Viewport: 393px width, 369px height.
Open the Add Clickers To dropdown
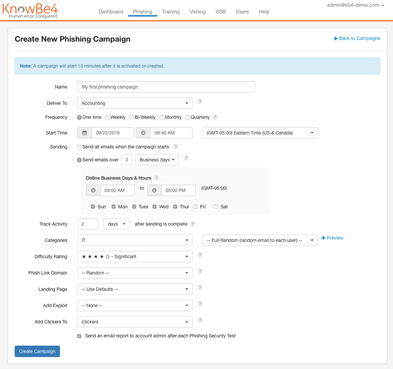135,321
